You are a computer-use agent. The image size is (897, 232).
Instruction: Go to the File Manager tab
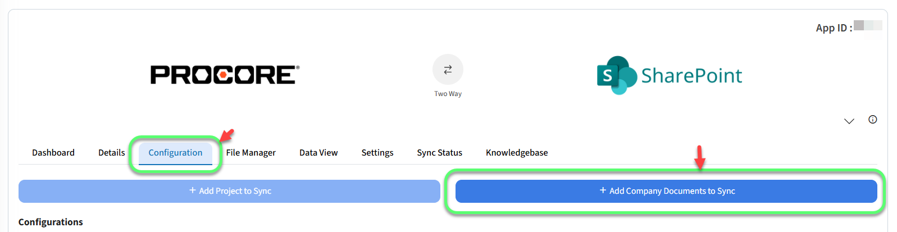point(251,153)
